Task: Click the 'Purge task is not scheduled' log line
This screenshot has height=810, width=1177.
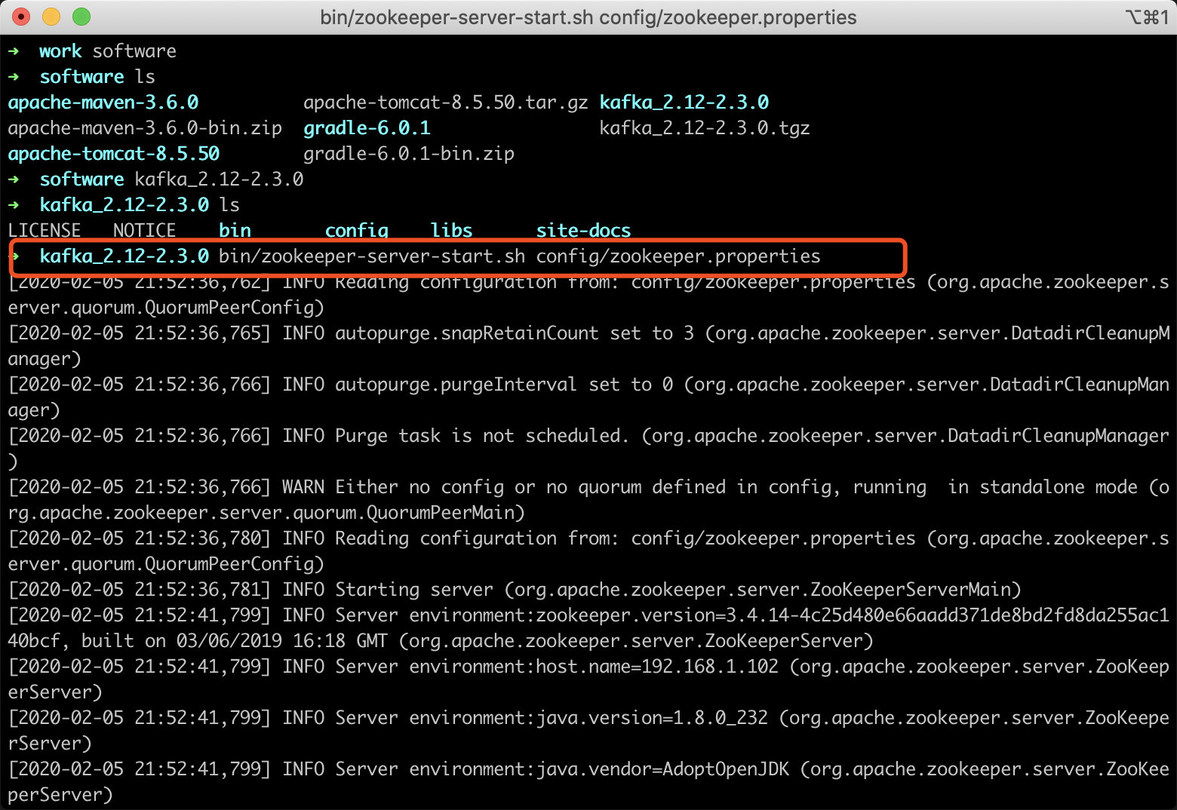Action: [x=588, y=448]
